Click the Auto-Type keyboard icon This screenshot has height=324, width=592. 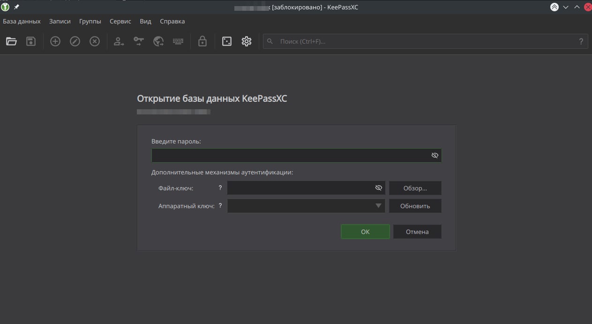(x=178, y=41)
